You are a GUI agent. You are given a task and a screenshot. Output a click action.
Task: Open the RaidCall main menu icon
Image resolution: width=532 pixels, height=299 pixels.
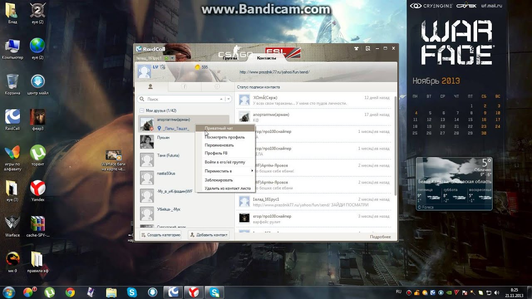point(368,49)
